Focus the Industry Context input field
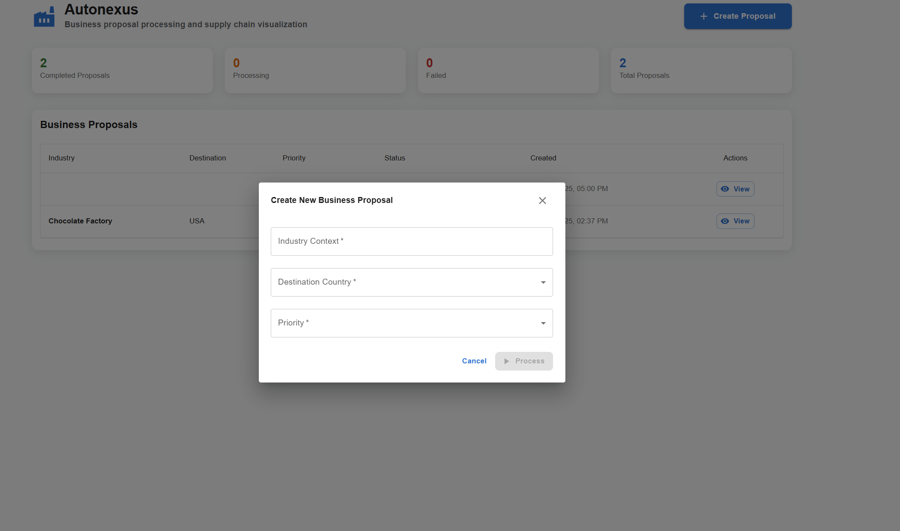This screenshot has width=900, height=531. click(x=411, y=242)
